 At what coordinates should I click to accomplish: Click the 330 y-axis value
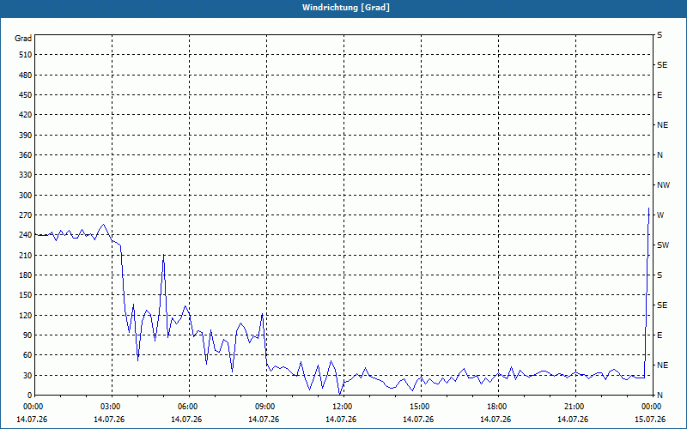(26, 175)
